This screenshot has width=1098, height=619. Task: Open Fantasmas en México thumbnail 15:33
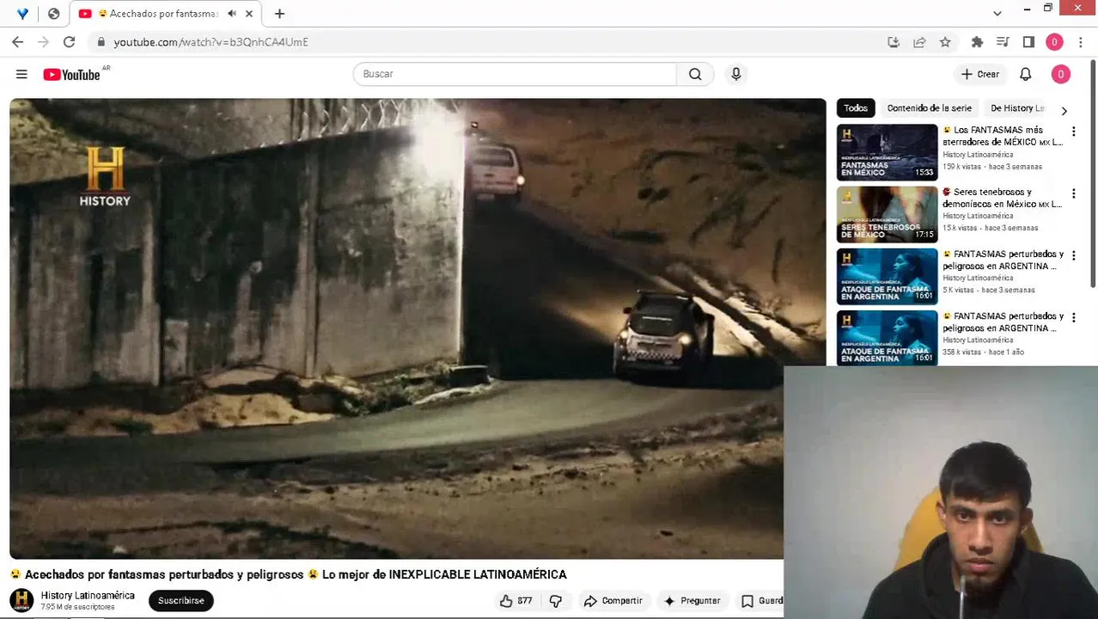click(888, 152)
